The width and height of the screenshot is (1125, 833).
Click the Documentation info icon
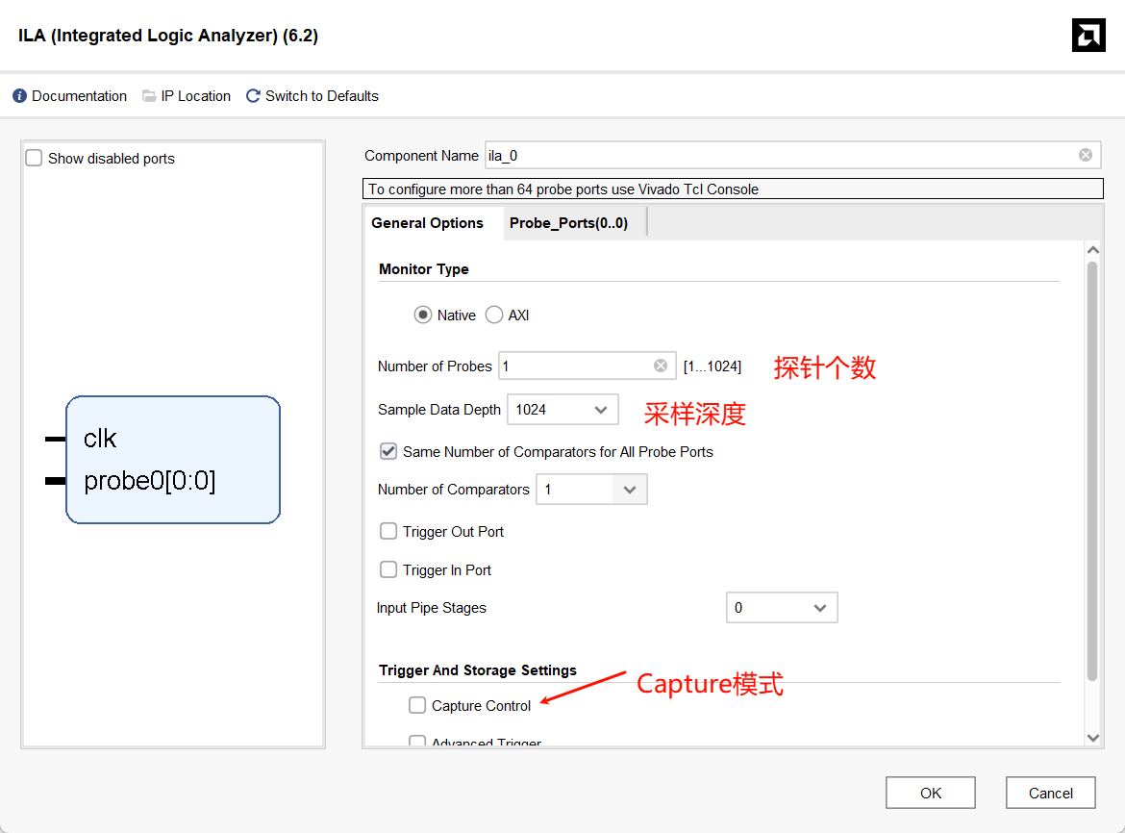[x=19, y=96]
